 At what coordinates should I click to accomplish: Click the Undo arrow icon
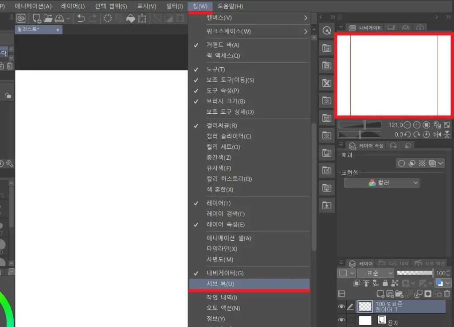[x=81, y=18]
